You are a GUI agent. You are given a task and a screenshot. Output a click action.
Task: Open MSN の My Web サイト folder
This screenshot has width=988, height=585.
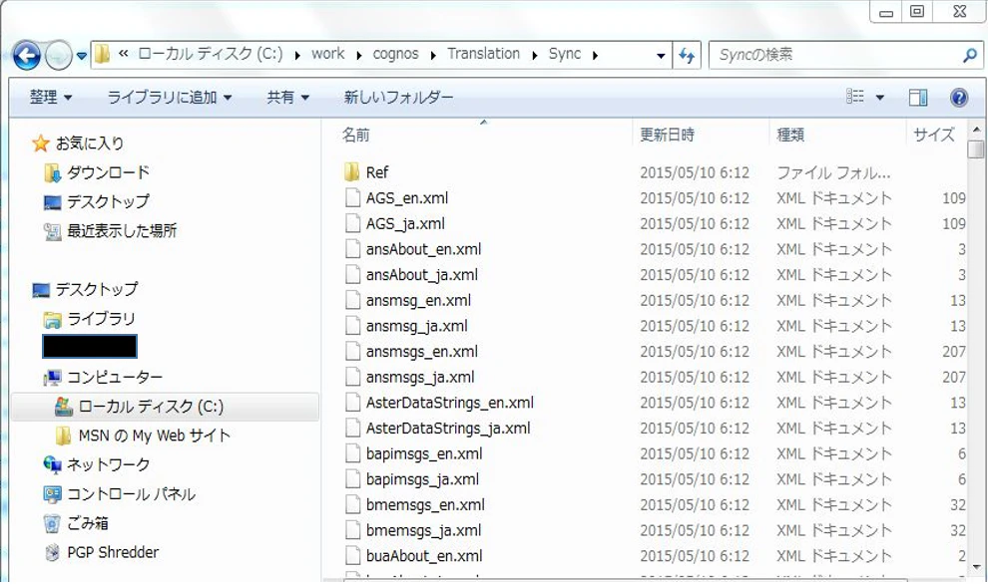click(143, 436)
